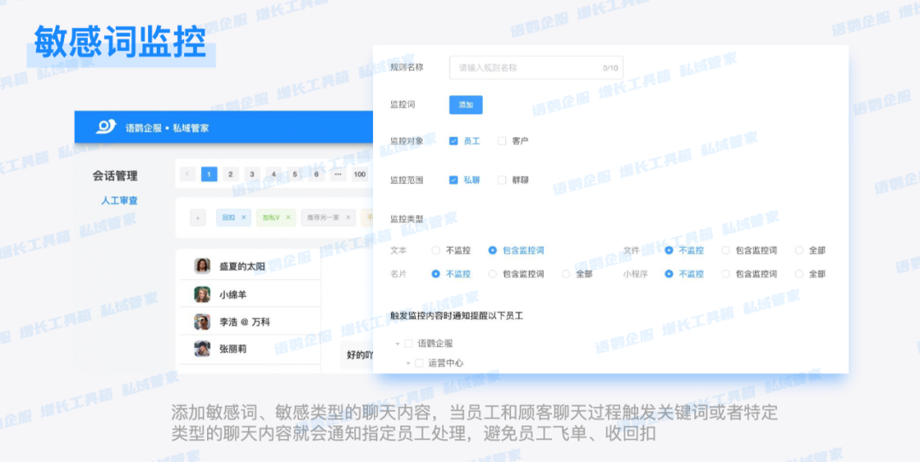Select 不监控 radio for 文本 type
The height and width of the screenshot is (462, 920).
point(436,251)
